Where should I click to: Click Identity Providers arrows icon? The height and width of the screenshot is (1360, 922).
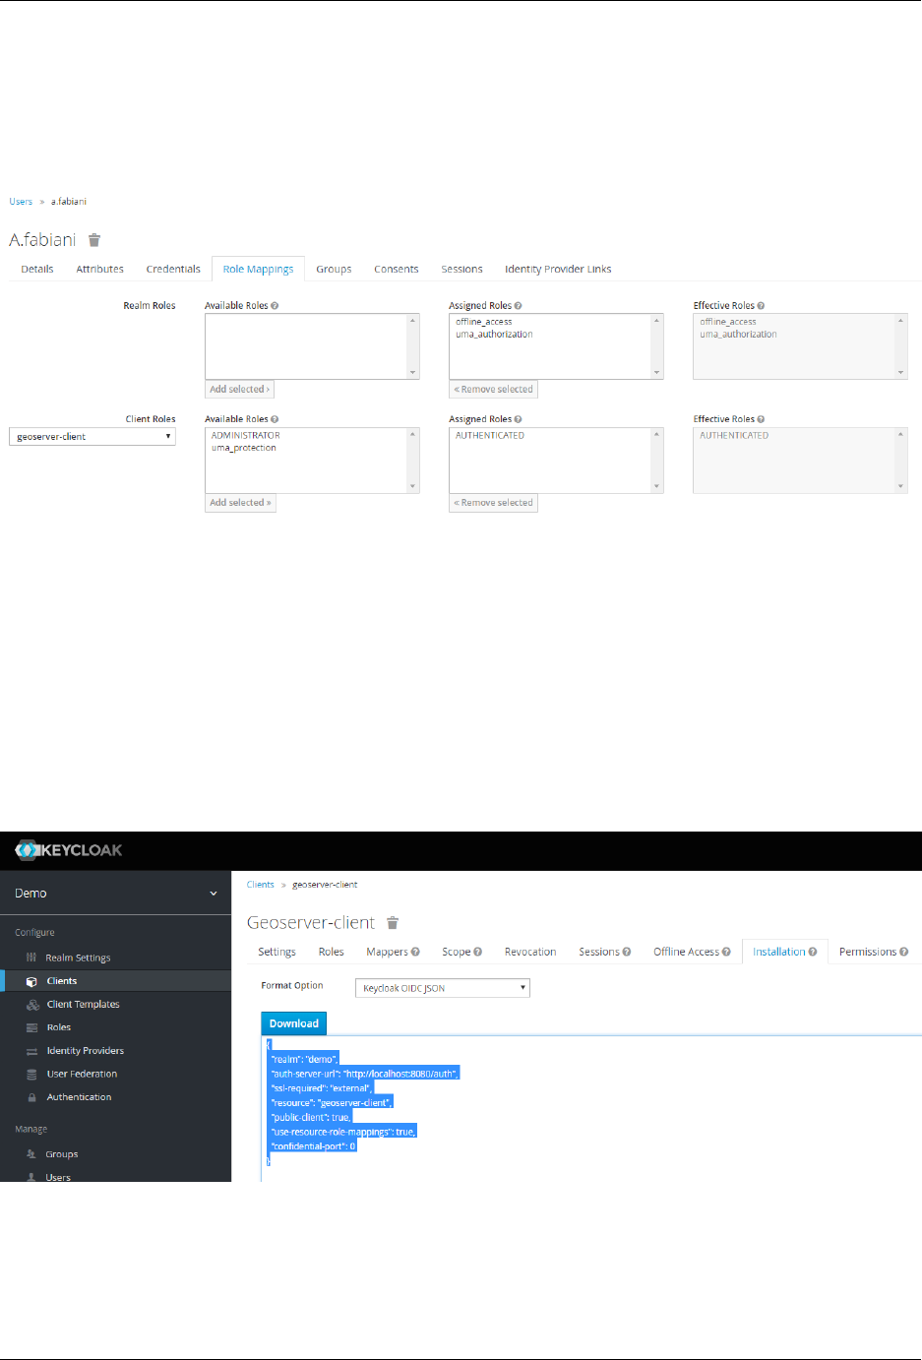pos(31,1051)
